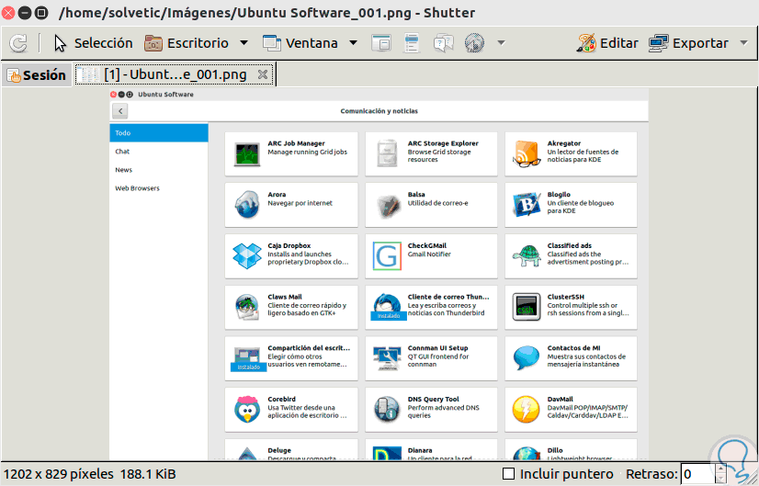Click the Balsa mail icon
759x486 pixels.
[387, 205]
